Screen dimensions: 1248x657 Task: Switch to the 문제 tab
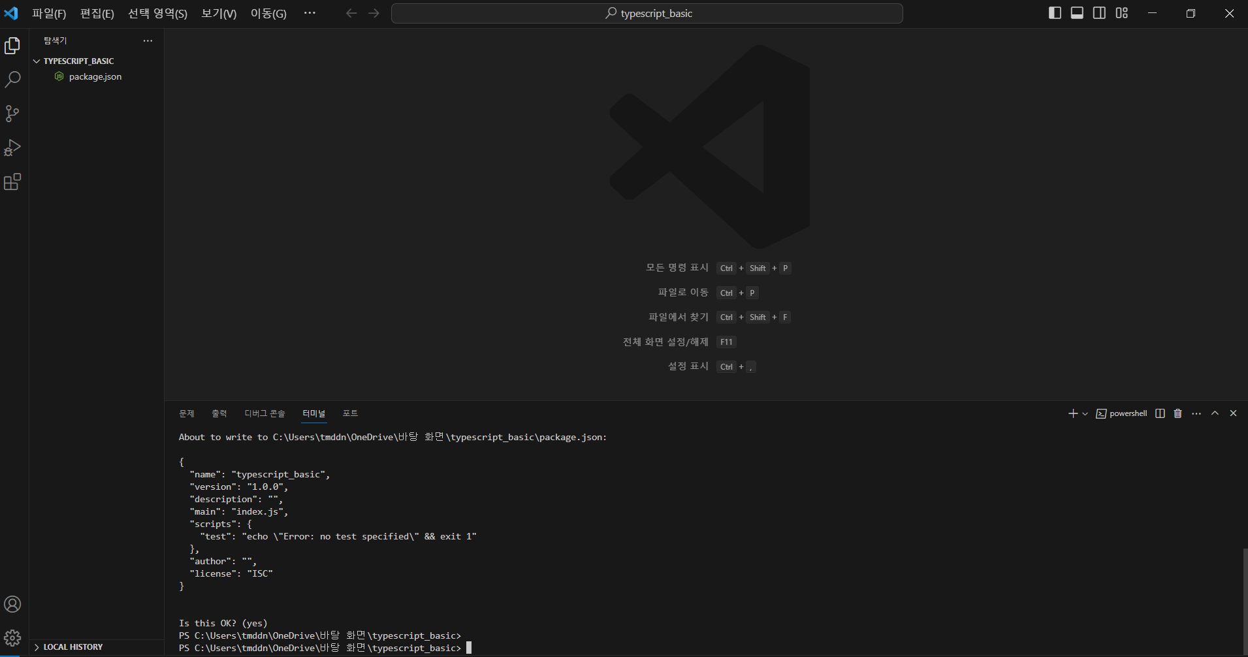(x=187, y=413)
